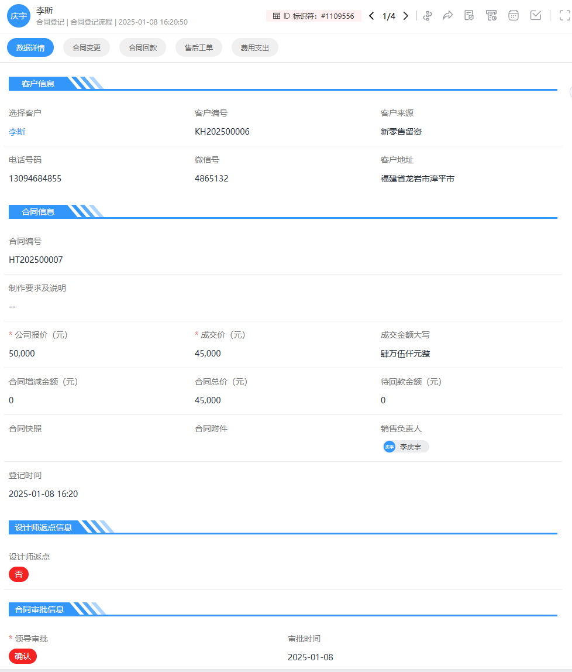Open customer link 李斯

[17, 132]
